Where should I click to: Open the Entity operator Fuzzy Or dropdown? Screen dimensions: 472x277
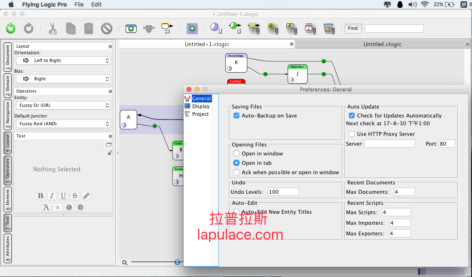pyautogui.click(x=63, y=105)
